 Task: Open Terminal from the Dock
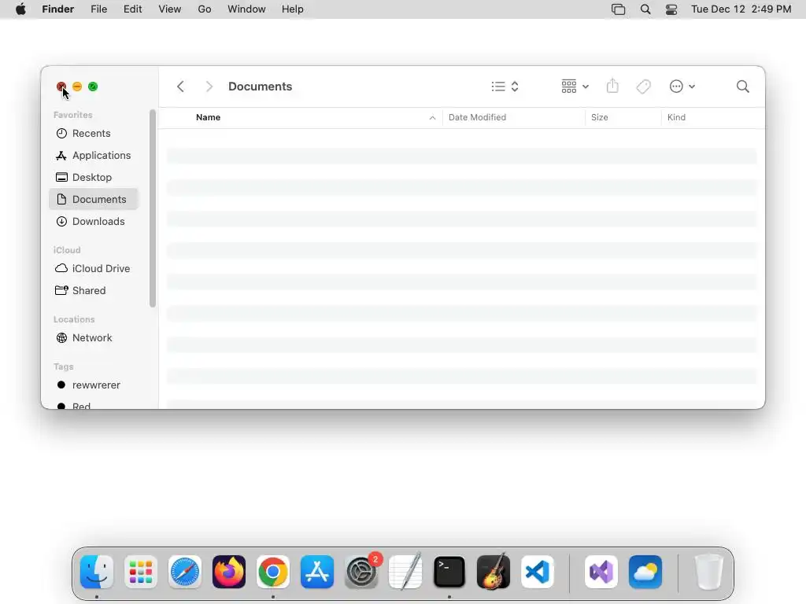449,572
